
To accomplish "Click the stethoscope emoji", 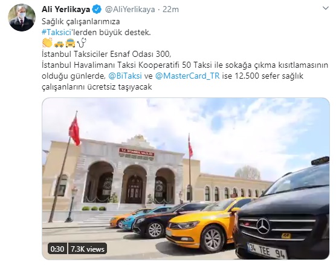I will coord(82,42).
